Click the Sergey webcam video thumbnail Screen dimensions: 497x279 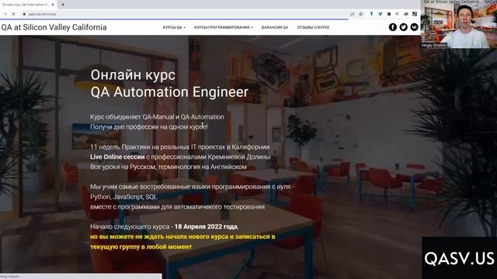tap(459, 24)
